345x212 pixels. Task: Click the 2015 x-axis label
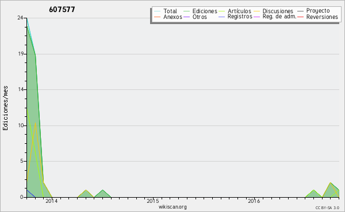click(x=153, y=201)
